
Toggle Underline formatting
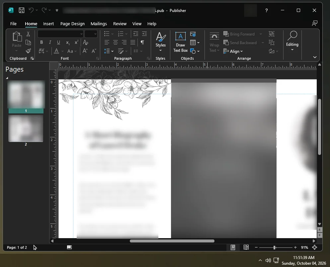point(58,42)
